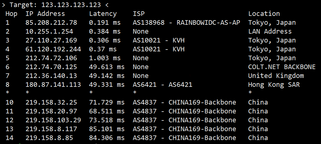The height and width of the screenshot is (144, 321).
Task: Click the IP Address column header
Action: [45, 14]
